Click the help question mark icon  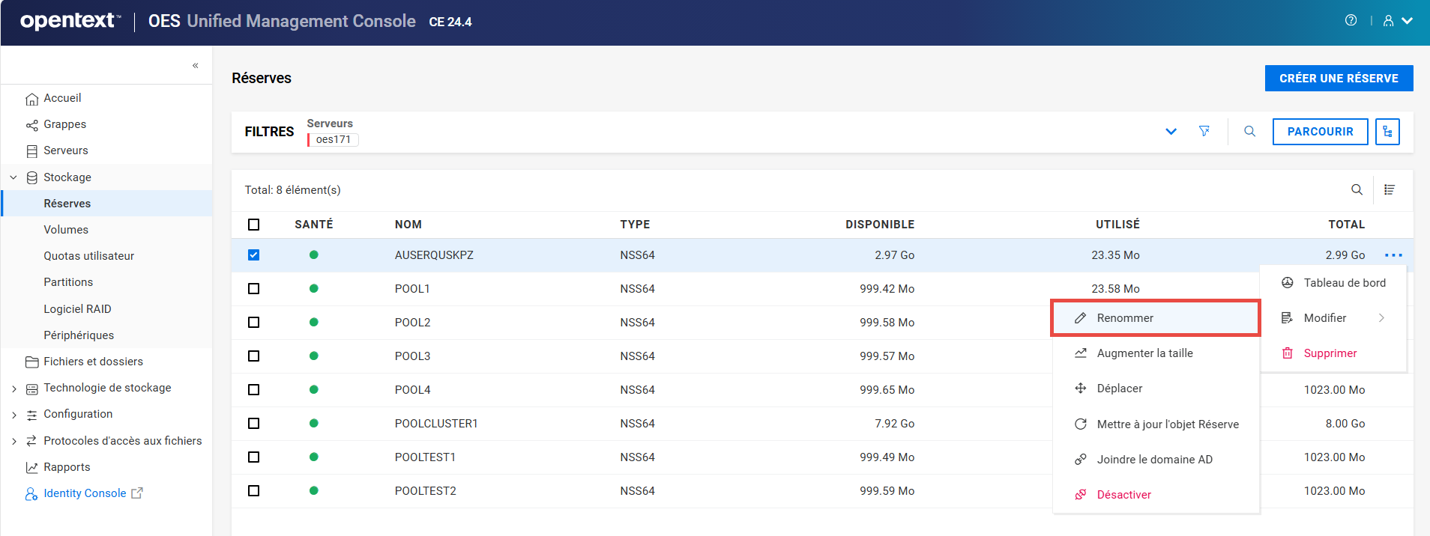tap(1351, 21)
